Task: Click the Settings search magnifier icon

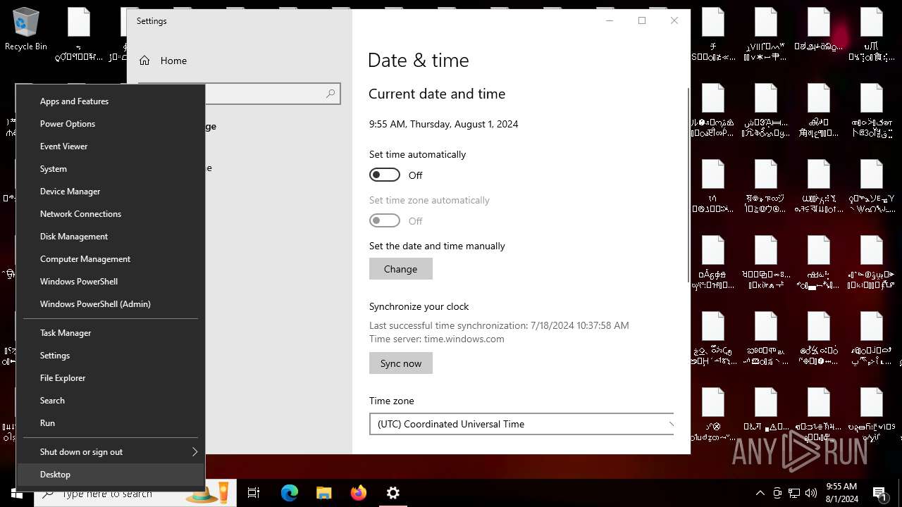Action: (330, 94)
